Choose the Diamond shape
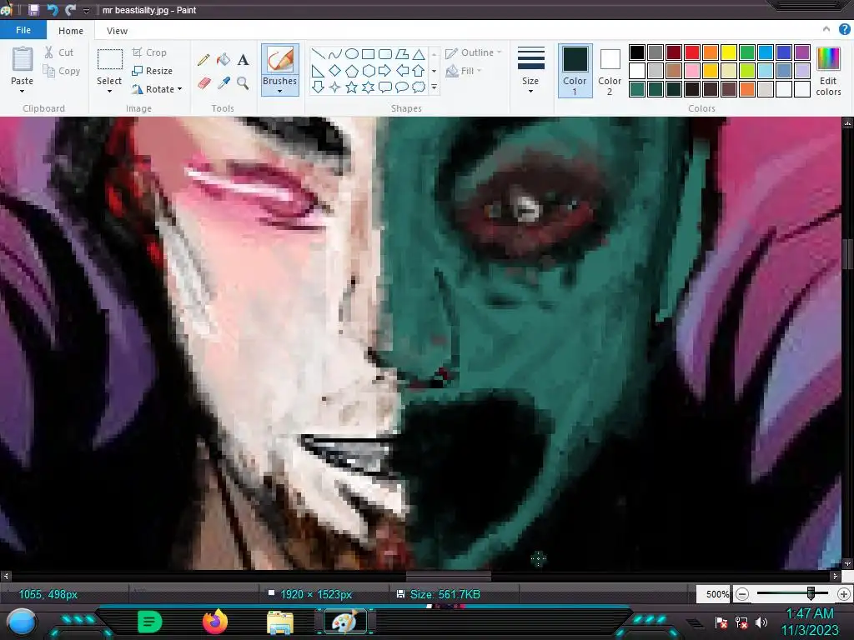854x640 pixels. click(335, 71)
